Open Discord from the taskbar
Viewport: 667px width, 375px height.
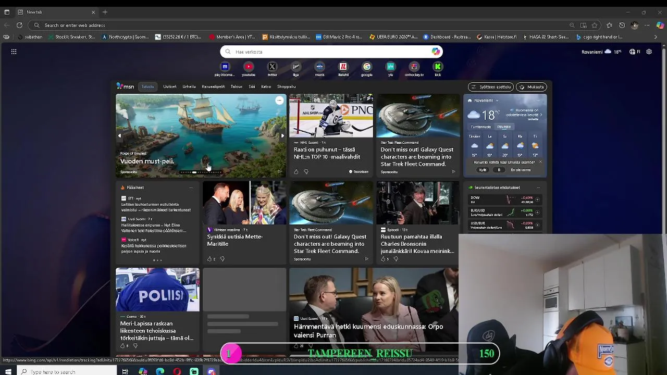pos(211,371)
